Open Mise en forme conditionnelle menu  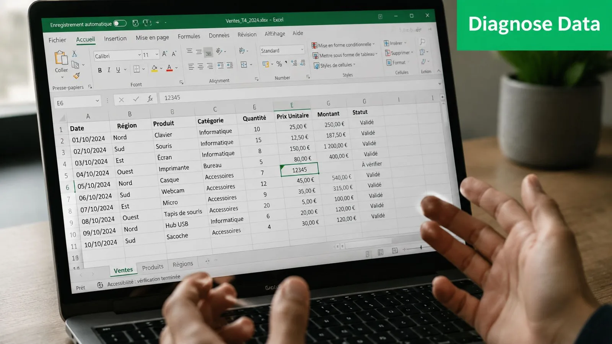coord(343,45)
